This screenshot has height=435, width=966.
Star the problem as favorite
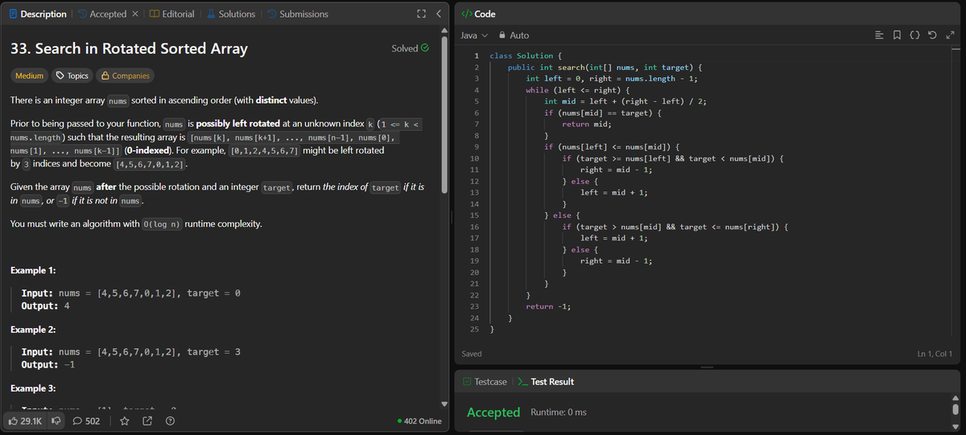click(x=125, y=421)
